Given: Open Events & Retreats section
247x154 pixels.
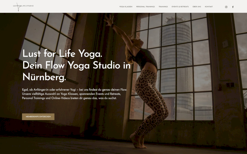Looking at the screenshot, I should [x=180, y=7].
